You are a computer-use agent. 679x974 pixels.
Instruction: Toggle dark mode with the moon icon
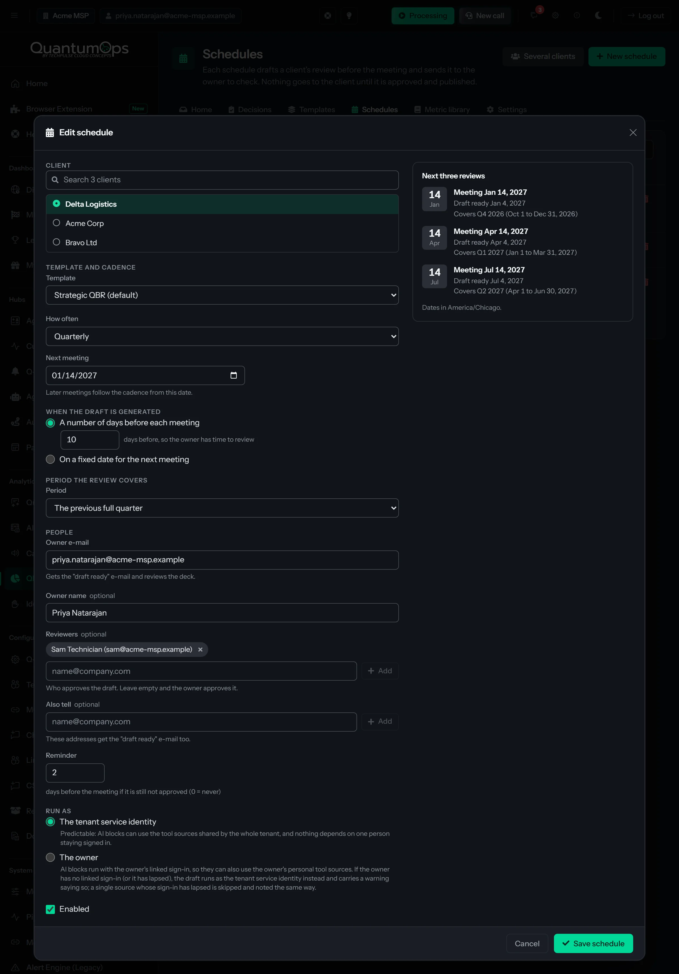[598, 16]
